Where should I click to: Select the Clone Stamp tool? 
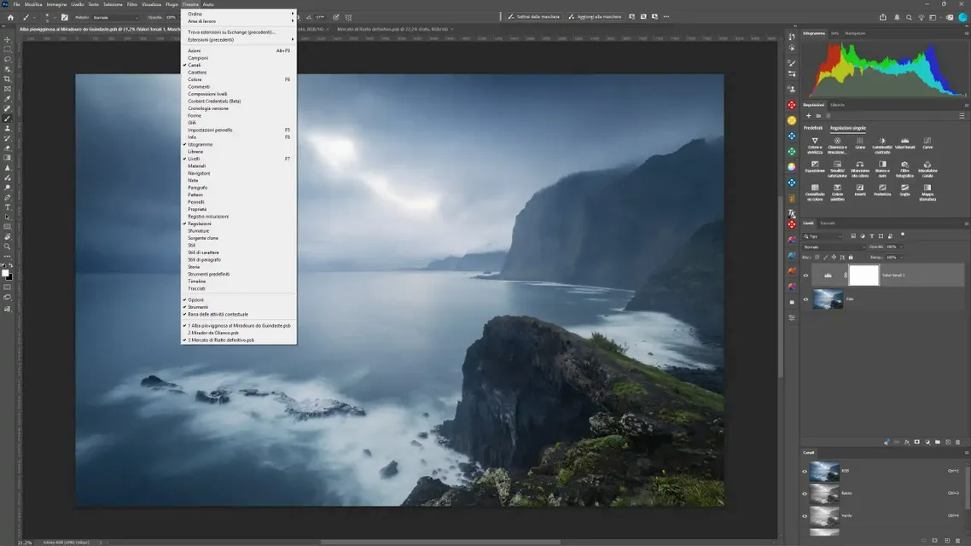click(x=8, y=129)
